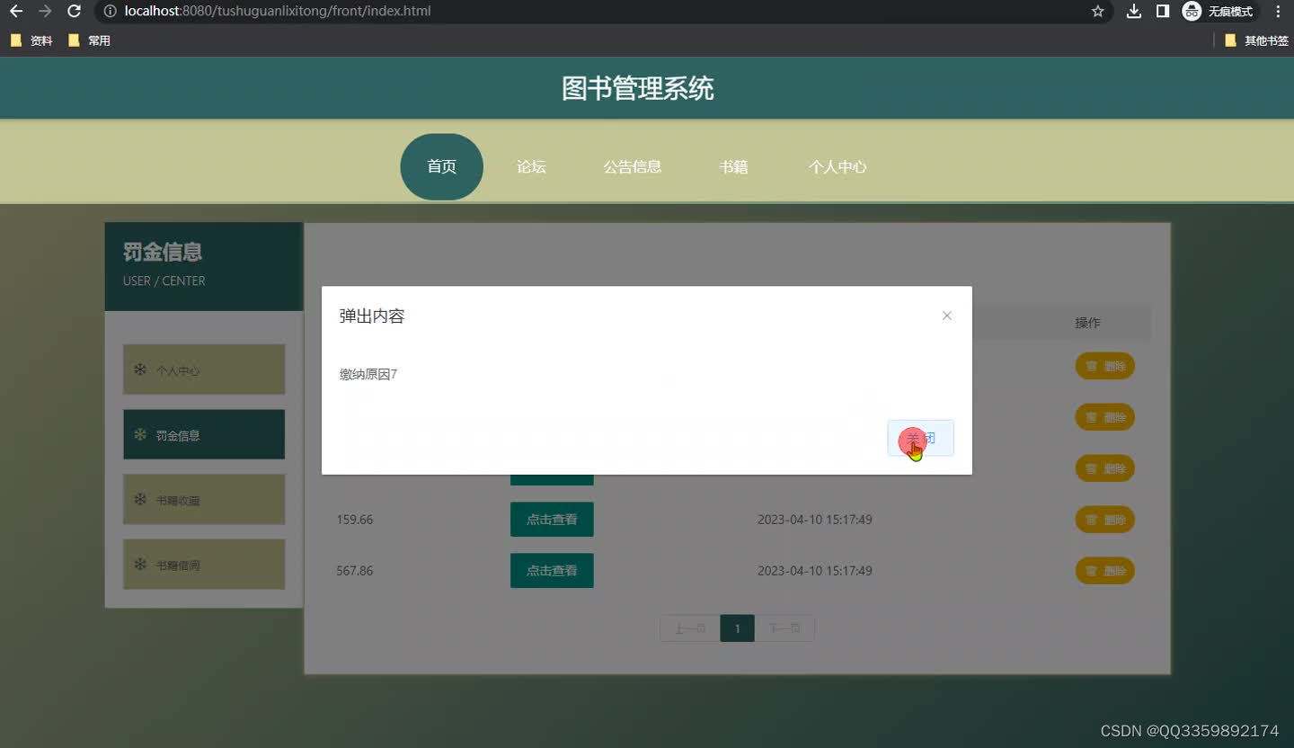Toggle the browser side panel icon
Image resolution: width=1294 pixels, height=748 pixels.
[x=1162, y=12]
